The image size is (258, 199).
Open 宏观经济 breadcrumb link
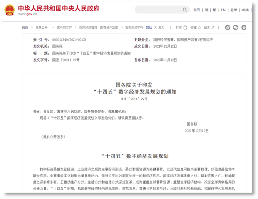click(x=132, y=28)
